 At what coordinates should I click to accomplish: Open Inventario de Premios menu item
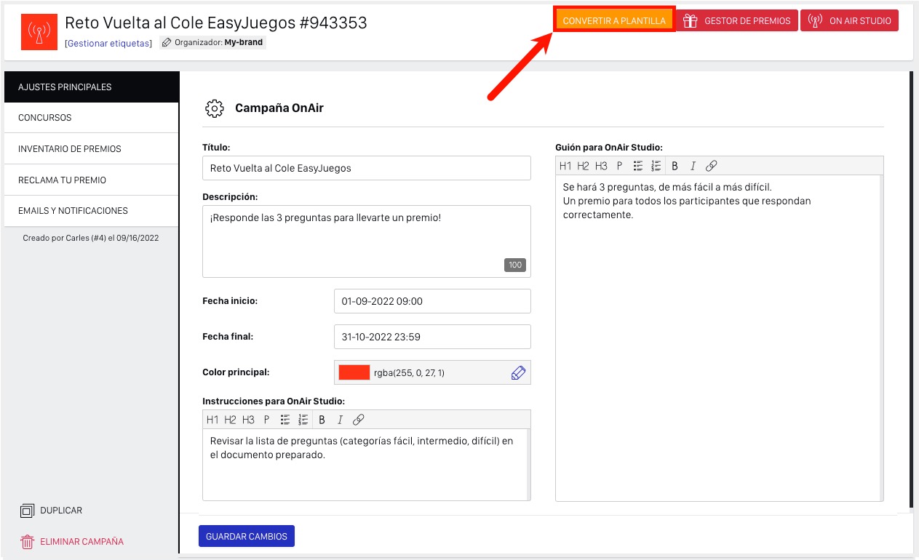pyautogui.click(x=91, y=149)
